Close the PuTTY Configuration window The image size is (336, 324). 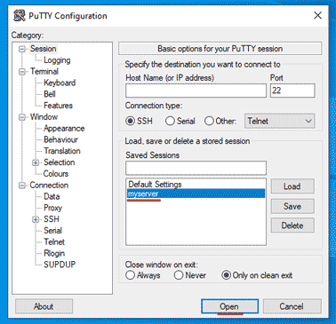pos(317,15)
